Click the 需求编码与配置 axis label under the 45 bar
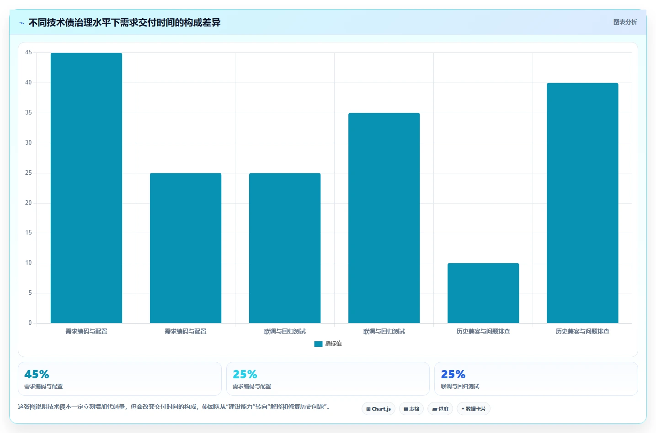656x433 pixels. click(x=86, y=331)
